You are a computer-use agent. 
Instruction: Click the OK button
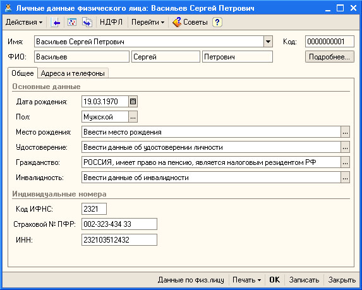pos(275,280)
